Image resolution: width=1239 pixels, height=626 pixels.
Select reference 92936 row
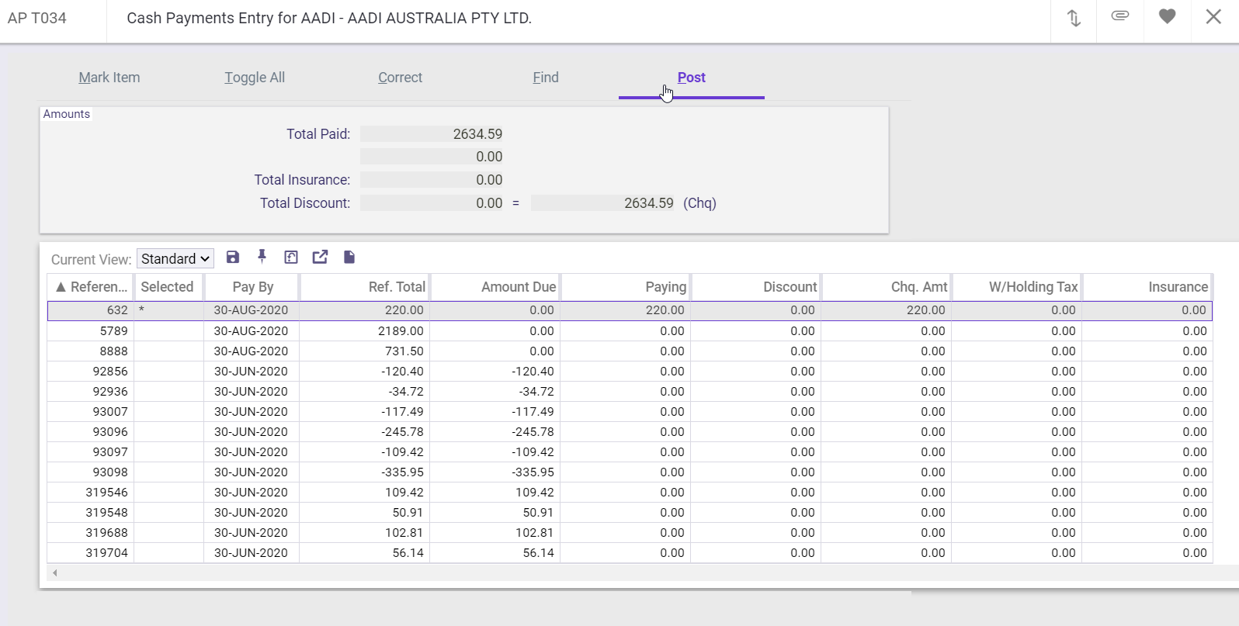(x=630, y=392)
